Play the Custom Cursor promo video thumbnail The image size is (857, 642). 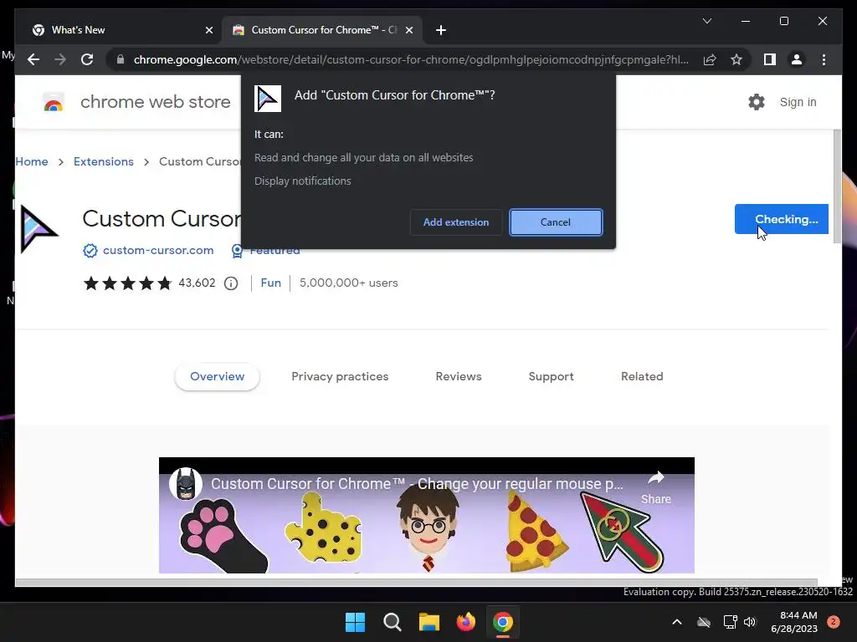tap(426, 515)
